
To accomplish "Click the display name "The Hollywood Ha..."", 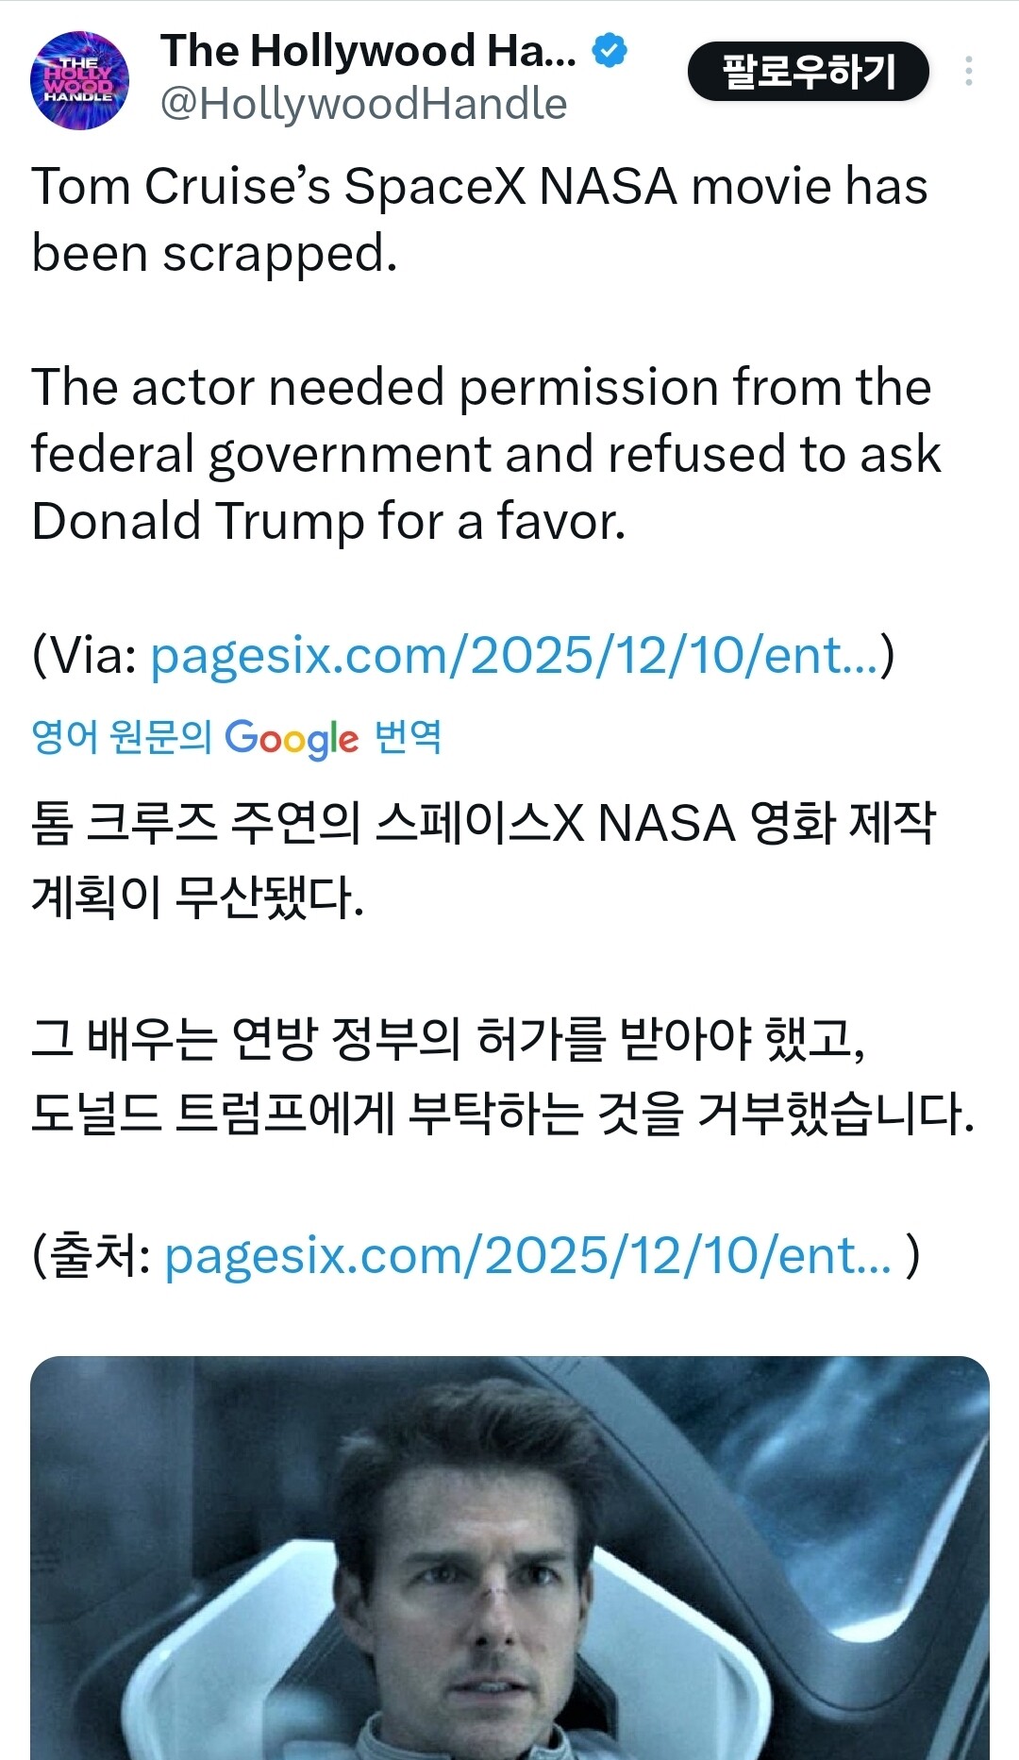I will tap(368, 51).
